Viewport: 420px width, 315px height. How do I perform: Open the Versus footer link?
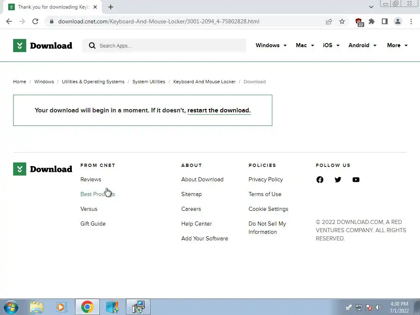pyautogui.click(x=89, y=209)
